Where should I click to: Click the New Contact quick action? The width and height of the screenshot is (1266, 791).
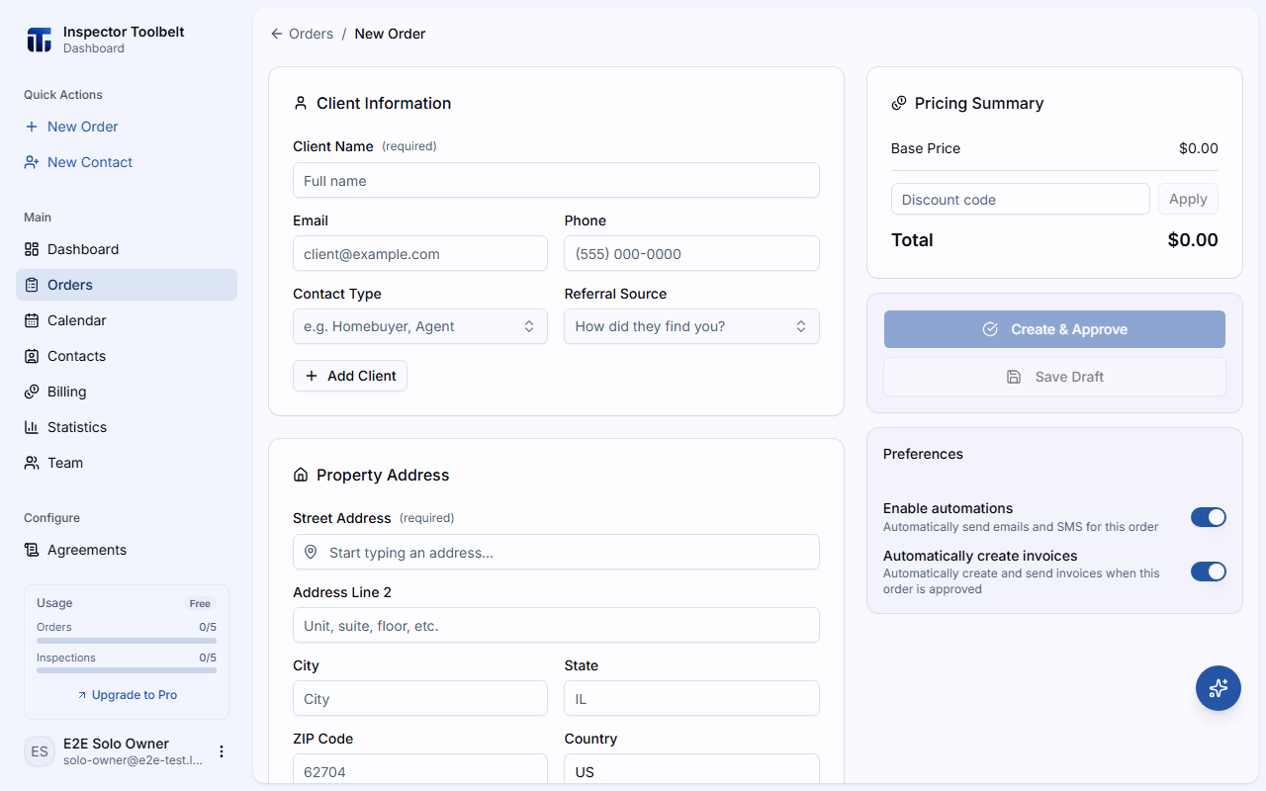(x=127, y=162)
